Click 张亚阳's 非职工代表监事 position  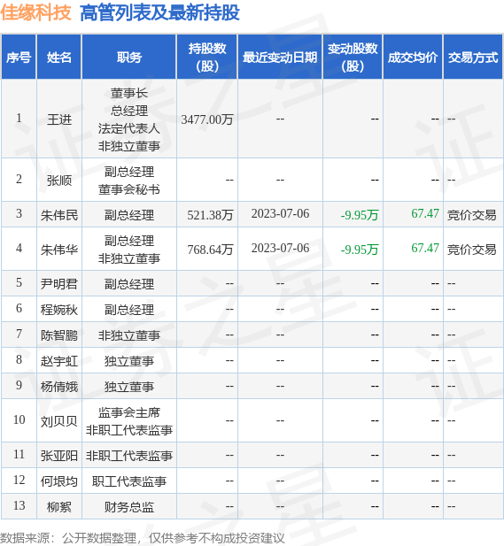[129, 456]
